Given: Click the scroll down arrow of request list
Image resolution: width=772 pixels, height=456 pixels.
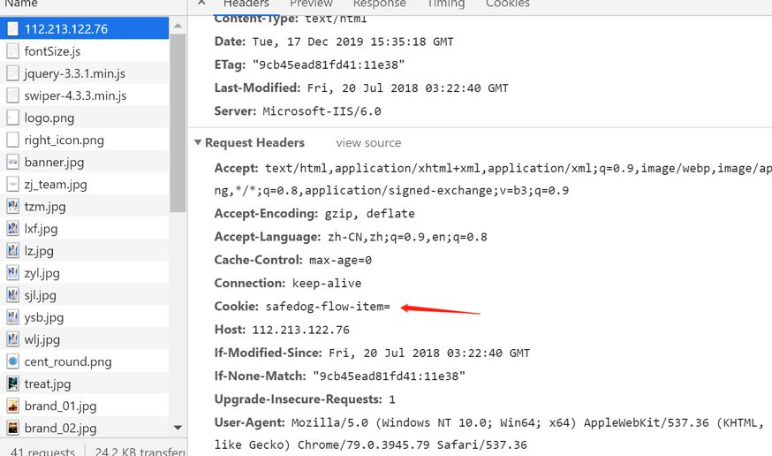Looking at the screenshot, I should point(178,428).
